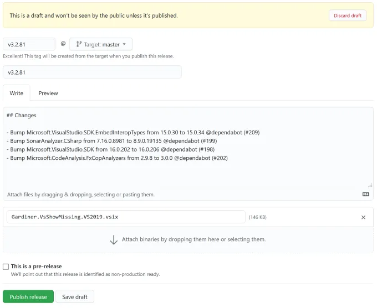Click the Discard draft button
Image resolution: width=377 pixels, height=308 pixels.
pyautogui.click(x=347, y=15)
